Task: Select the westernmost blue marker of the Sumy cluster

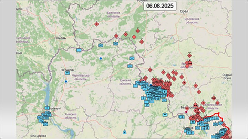Action: tap(135, 86)
